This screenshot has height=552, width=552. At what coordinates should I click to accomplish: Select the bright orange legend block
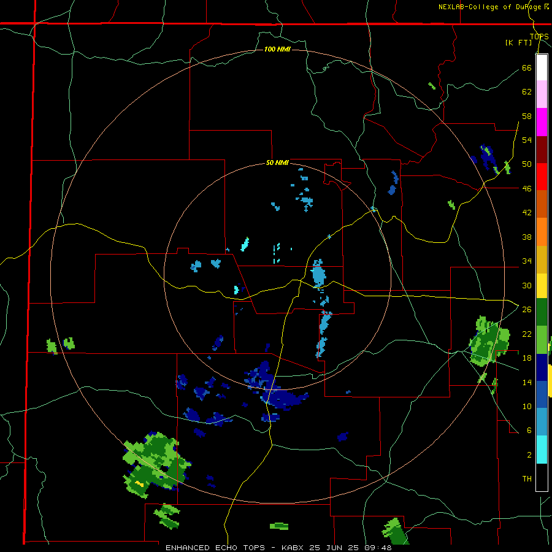[542, 232]
